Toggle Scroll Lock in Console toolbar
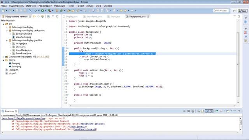 click(x=202, y=111)
